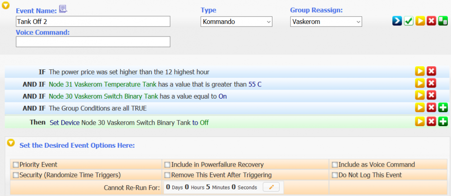
Task: Check Include in Powerfailure Recovery
Action: tap(167, 165)
